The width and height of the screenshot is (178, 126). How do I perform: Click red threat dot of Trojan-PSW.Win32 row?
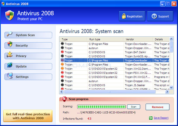click(62, 72)
